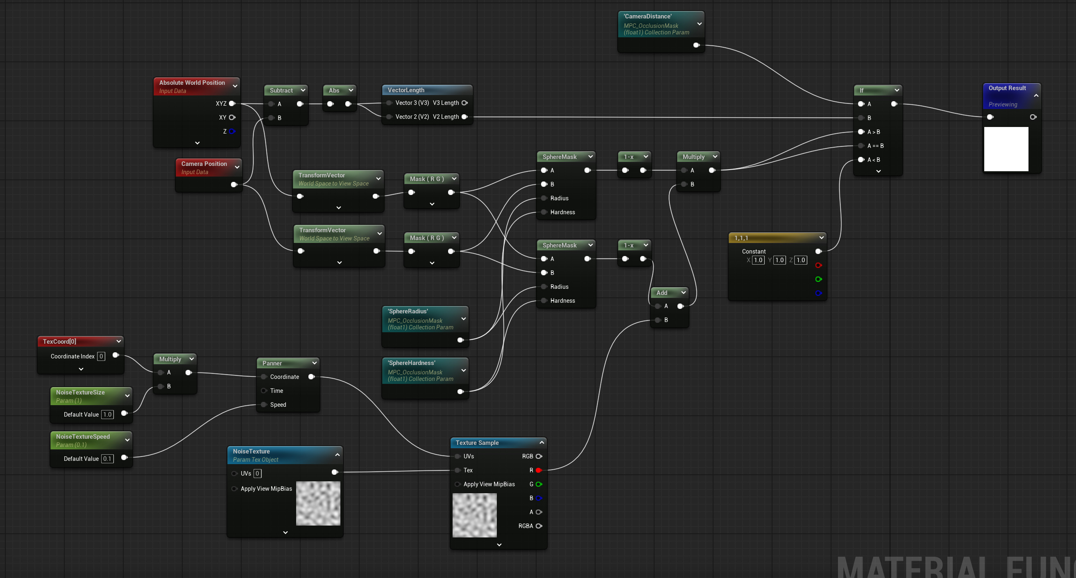The width and height of the screenshot is (1076, 578).
Task: Click the Panner Speed input pin
Action: [264, 404]
